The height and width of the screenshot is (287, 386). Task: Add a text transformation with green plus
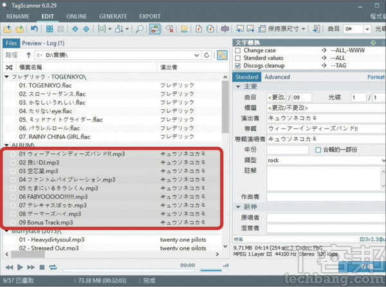click(373, 43)
